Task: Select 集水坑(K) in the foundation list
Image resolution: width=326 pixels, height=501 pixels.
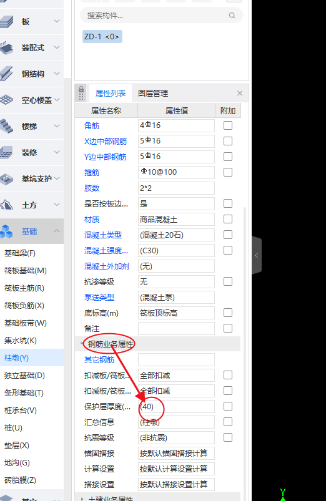Action: [21, 341]
